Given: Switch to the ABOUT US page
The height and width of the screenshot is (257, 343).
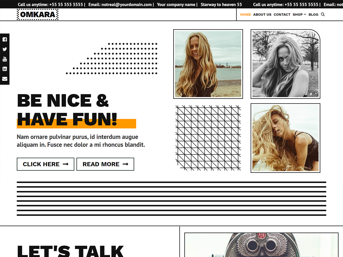Looking at the screenshot, I should [262, 15].
